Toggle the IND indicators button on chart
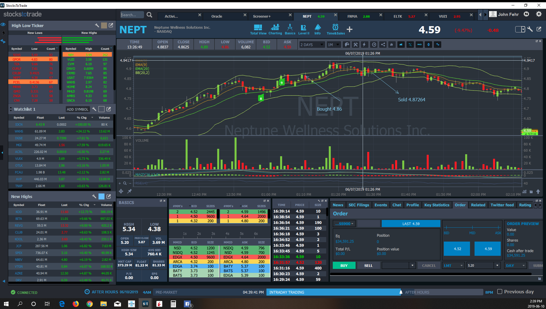 pos(419,45)
